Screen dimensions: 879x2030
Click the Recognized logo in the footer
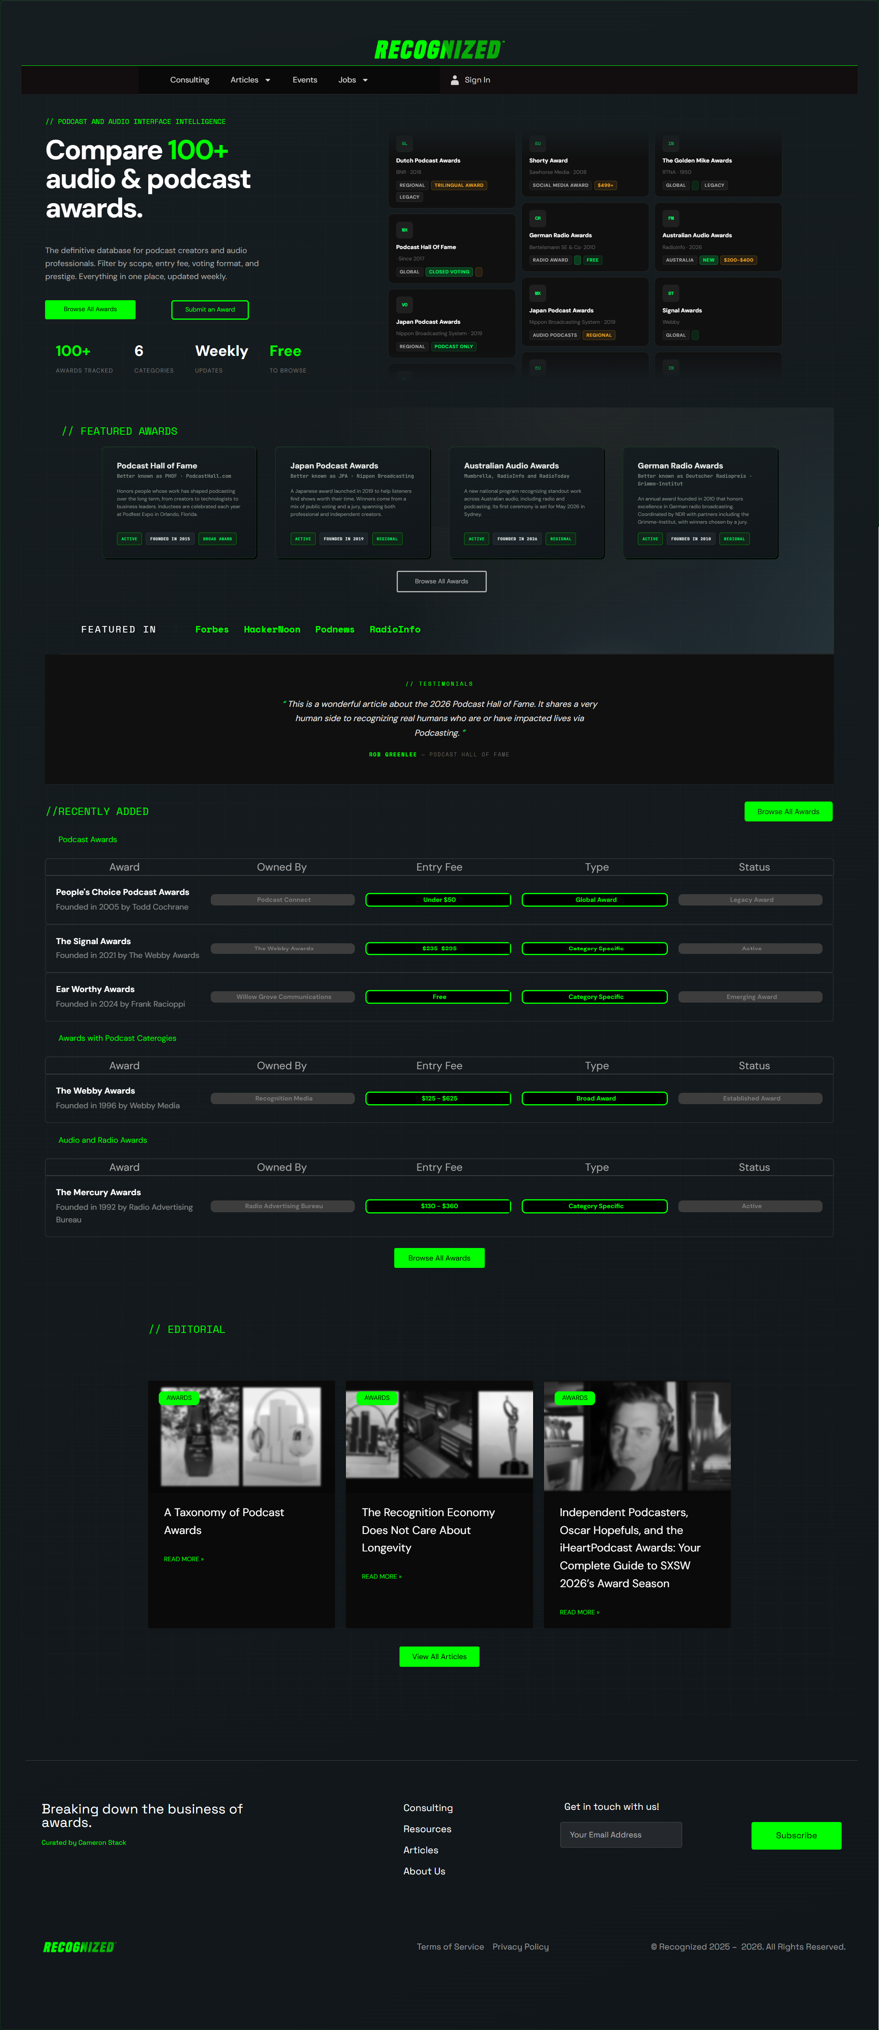[79, 1946]
